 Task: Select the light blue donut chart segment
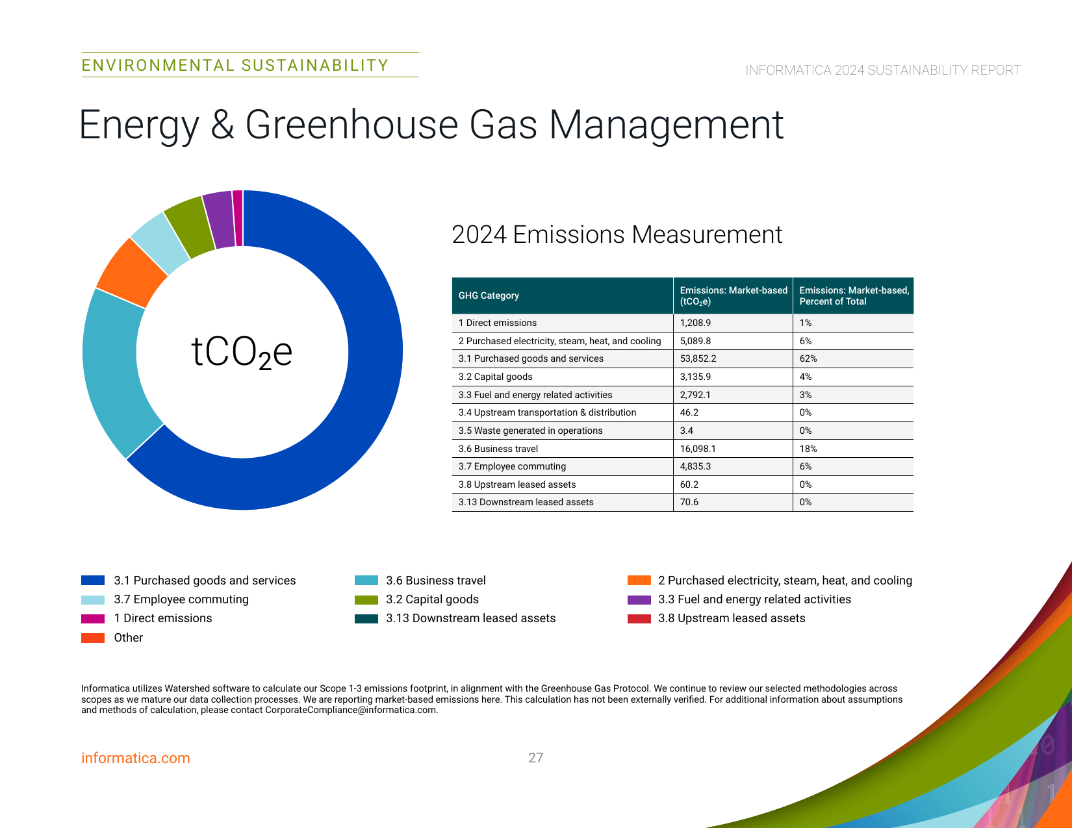click(160, 244)
